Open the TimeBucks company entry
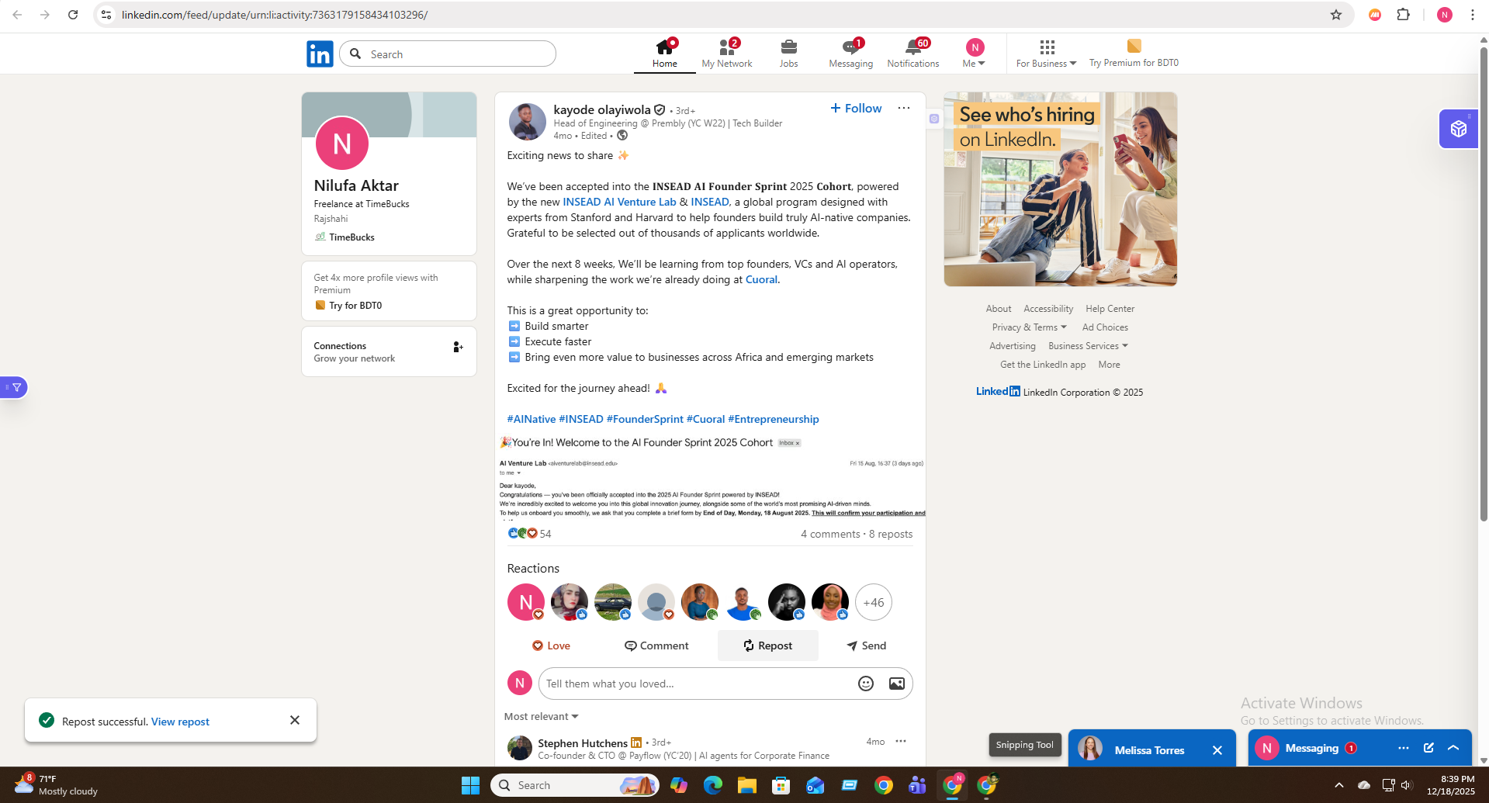The image size is (1489, 803). point(345,237)
